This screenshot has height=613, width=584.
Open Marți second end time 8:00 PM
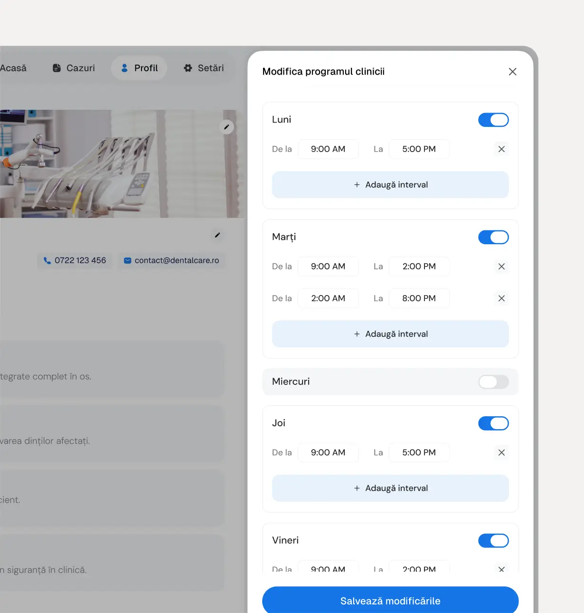pos(419,298)
